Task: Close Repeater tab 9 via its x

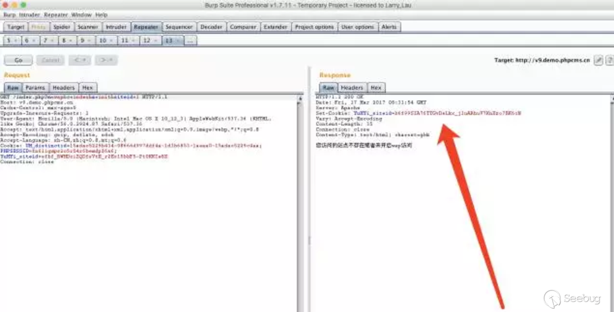Action: tap(89, 41)
